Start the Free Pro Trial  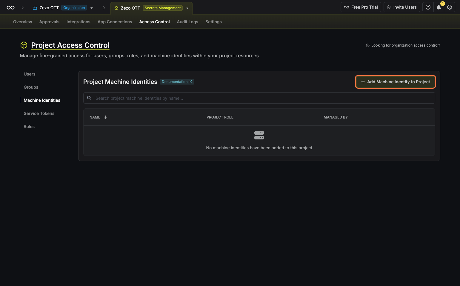[361, 7]
